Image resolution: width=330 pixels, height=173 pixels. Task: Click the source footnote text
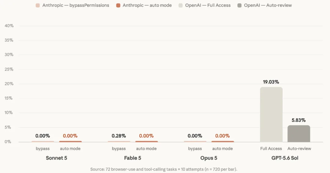click(164, 169)
